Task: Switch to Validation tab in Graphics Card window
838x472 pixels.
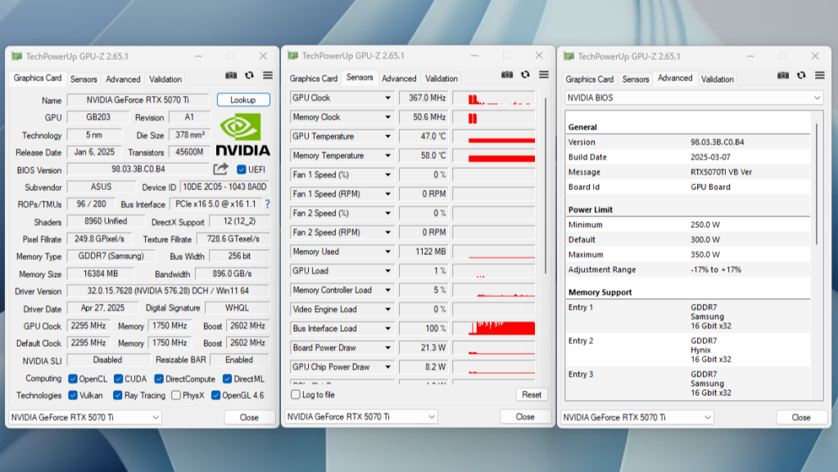Action: pyautogui.click(x=165, y=79)
